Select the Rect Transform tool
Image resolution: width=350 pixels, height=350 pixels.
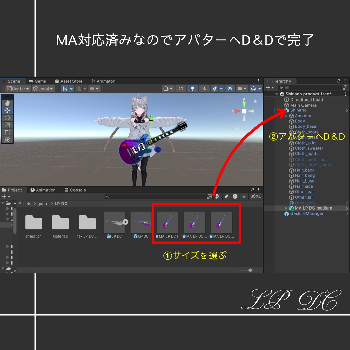(x=8, y=132)
